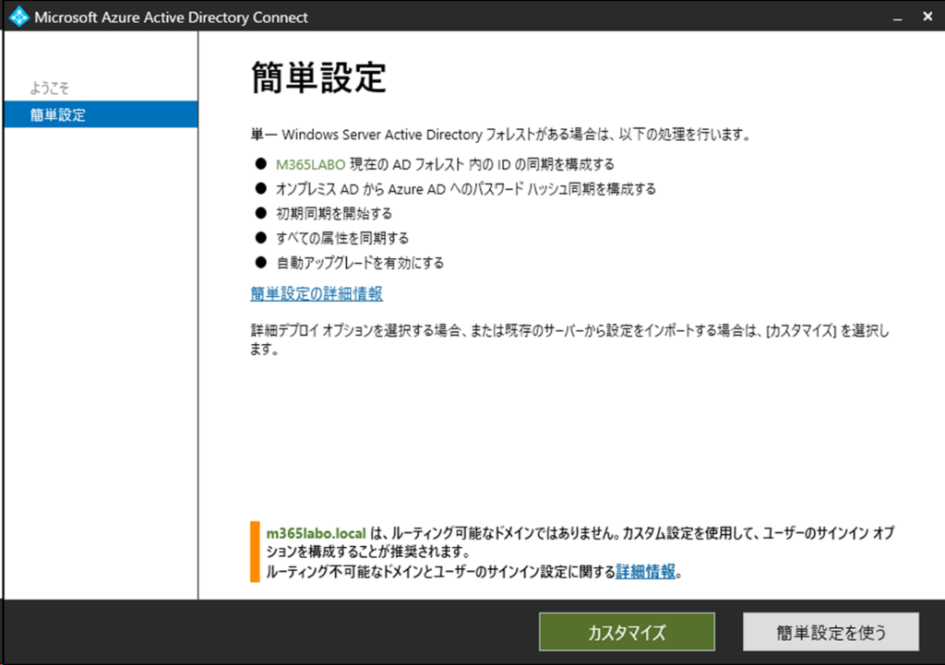Image resolution: width=945 pixels, height=665 pixels.
Task: Click the 単一 Windows Server Active Directory sentence
Action: click(x=500, y=135)
